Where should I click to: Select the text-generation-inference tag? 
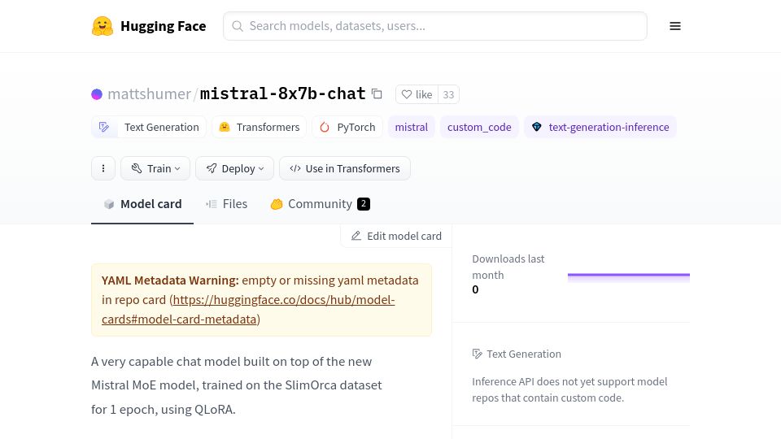coord(600,127)
